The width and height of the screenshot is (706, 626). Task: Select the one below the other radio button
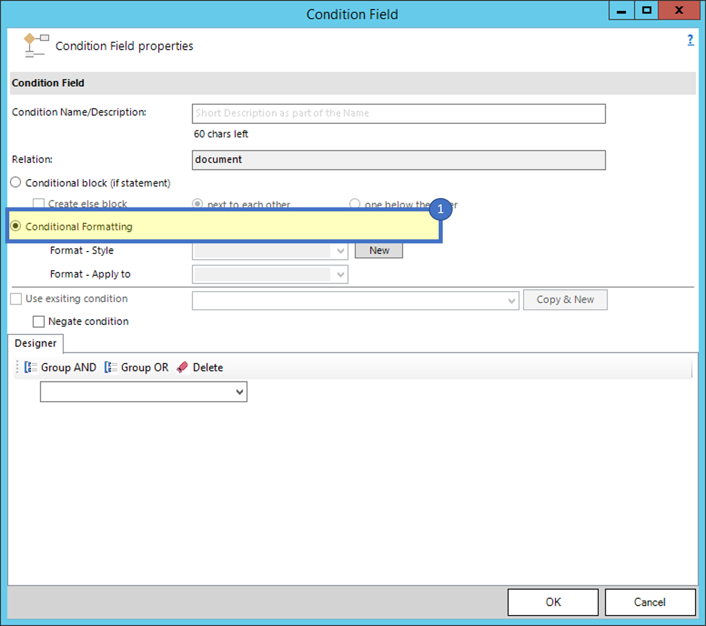click(355, 204)
